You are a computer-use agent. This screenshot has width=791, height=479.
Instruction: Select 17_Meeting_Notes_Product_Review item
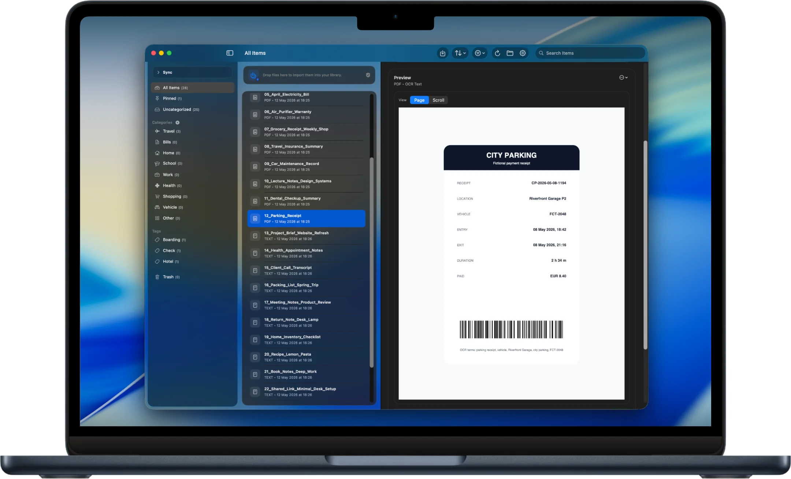click(306, 305)
